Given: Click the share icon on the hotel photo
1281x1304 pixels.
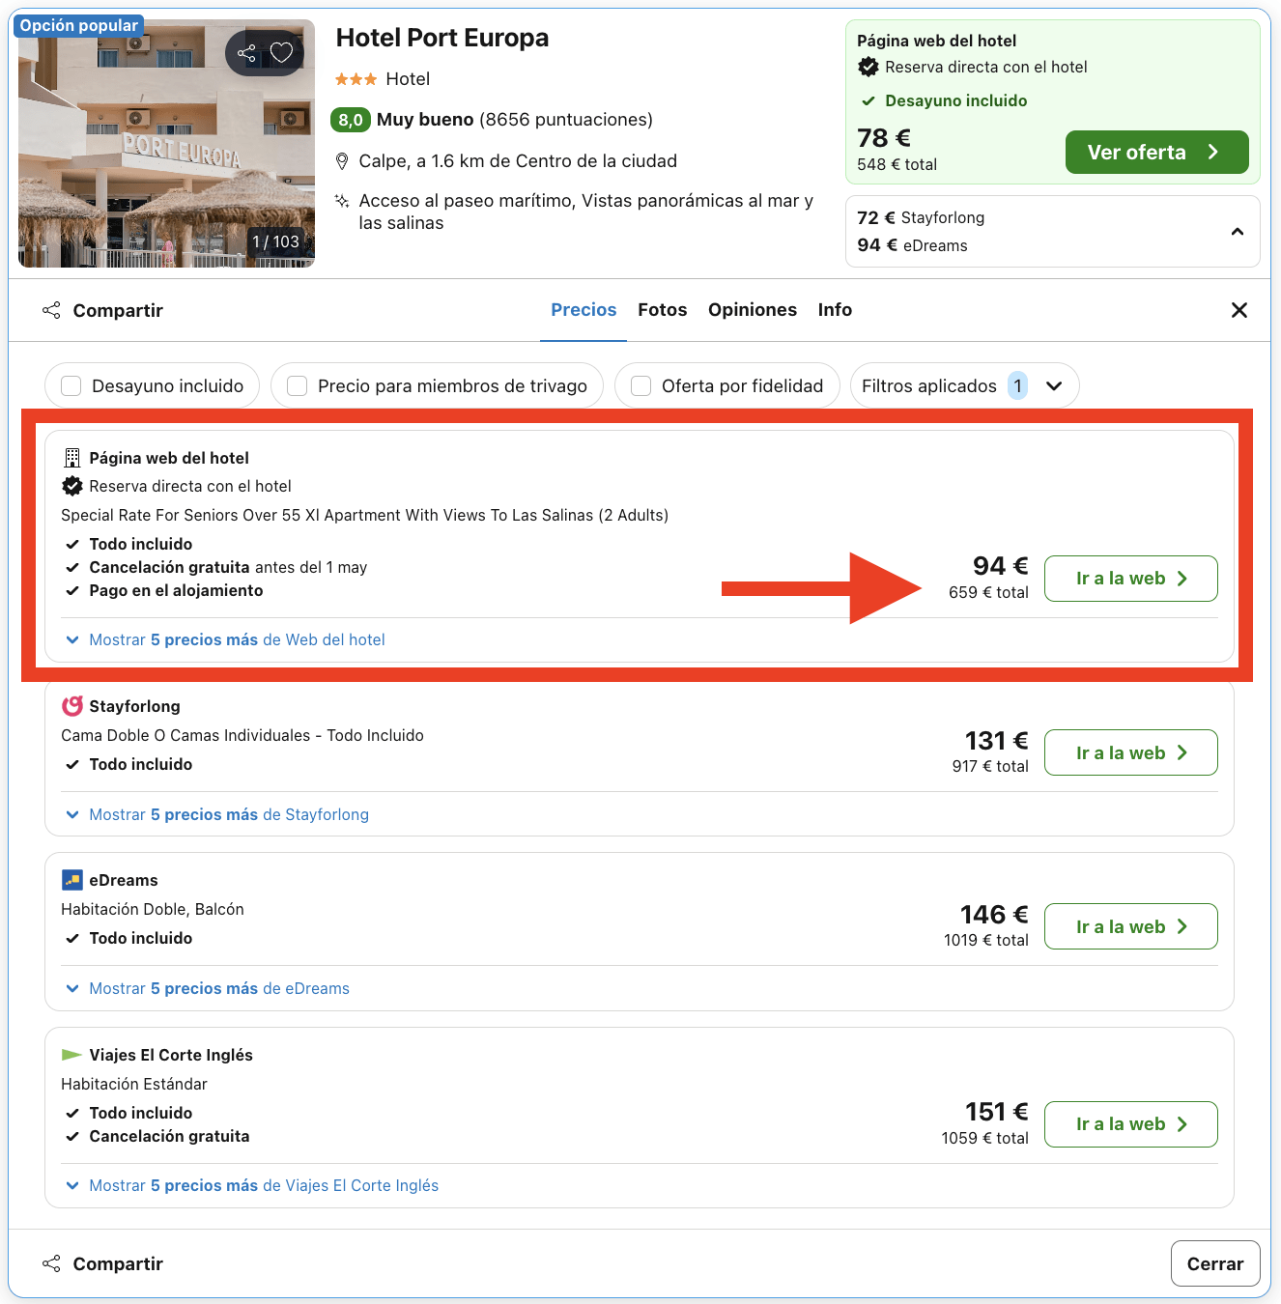Looking at the screenshot, I should (246, 53).
